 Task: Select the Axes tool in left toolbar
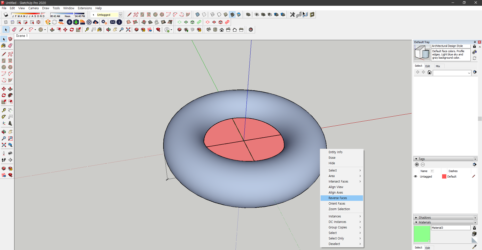click(4, 123)
